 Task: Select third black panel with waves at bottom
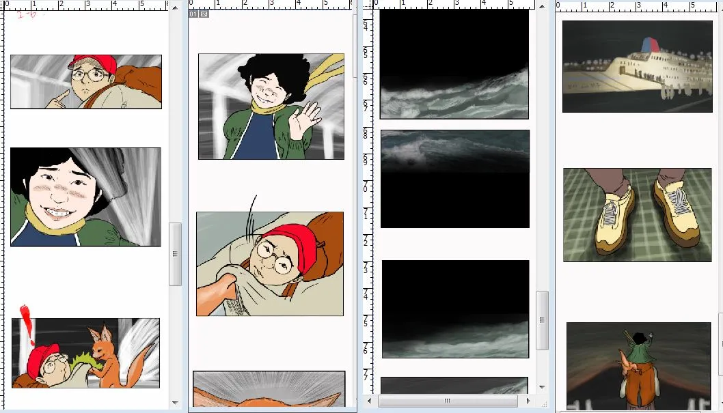(456, 309)
